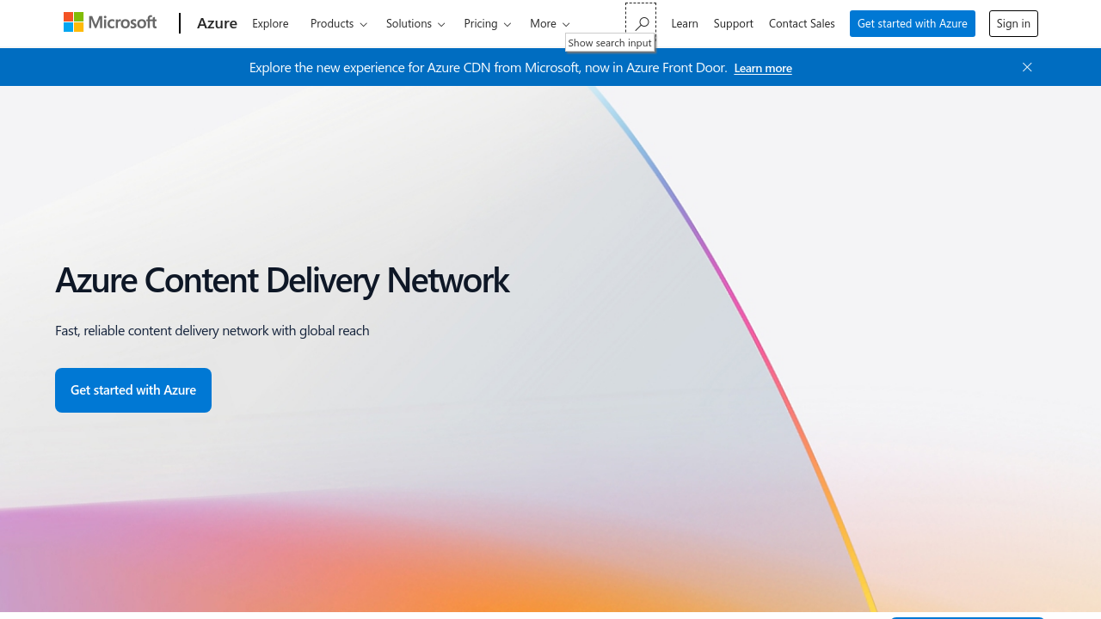Viewport: 1101px width, 619px height.
Task: Click the Sign in button
Action: click(1013, 23)
